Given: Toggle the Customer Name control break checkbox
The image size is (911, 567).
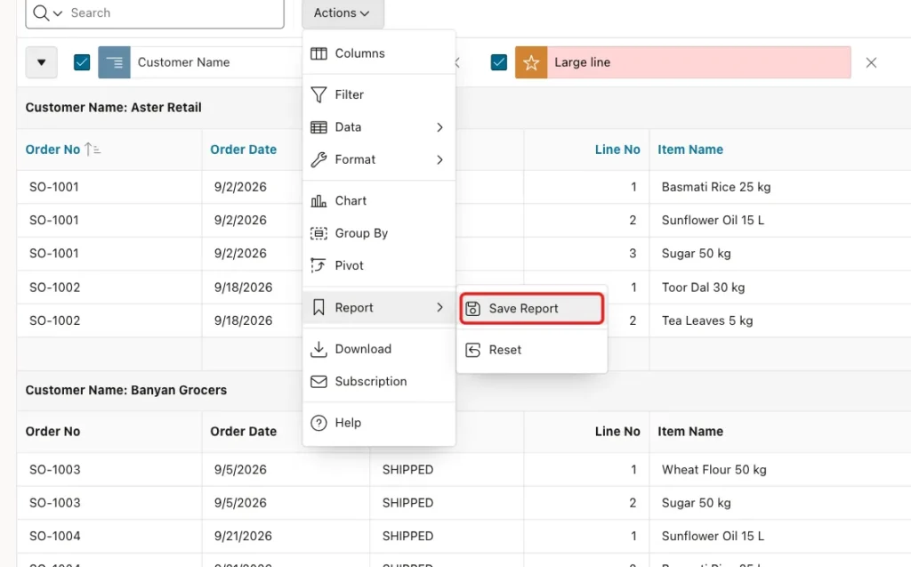Looking at the screenshot, I should [82, 62].
